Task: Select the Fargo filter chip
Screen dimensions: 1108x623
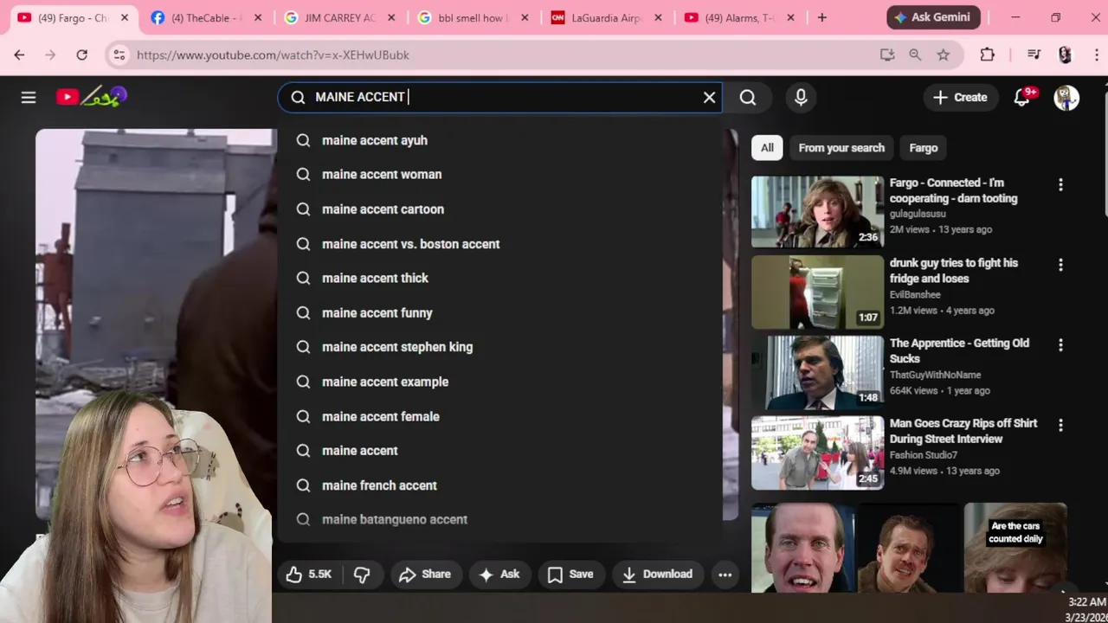Action: point(924,148)
